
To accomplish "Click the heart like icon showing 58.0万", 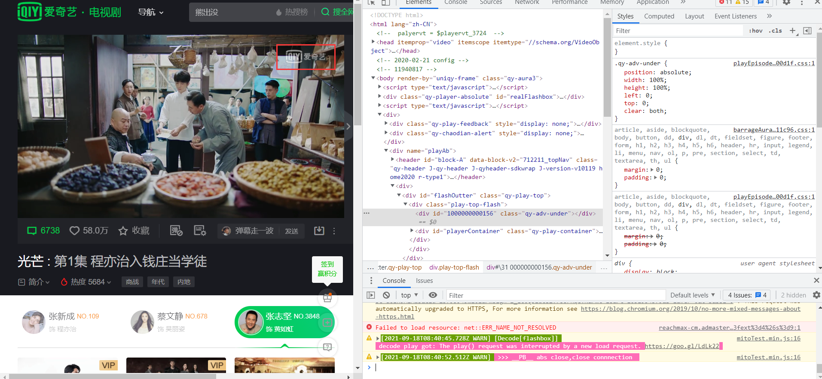I will [x=74, y=231].
